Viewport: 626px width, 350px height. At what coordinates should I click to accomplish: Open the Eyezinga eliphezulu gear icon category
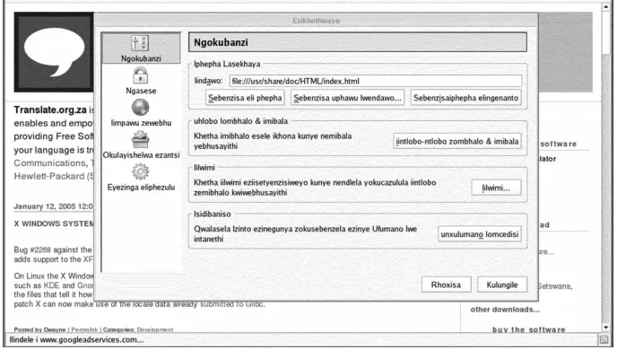pos(141,171)
